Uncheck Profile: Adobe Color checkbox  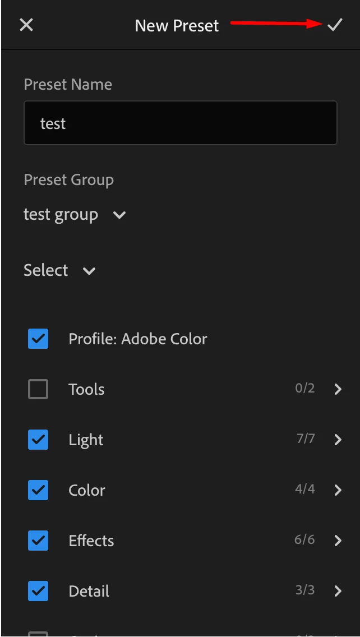[x=38, y=339]
